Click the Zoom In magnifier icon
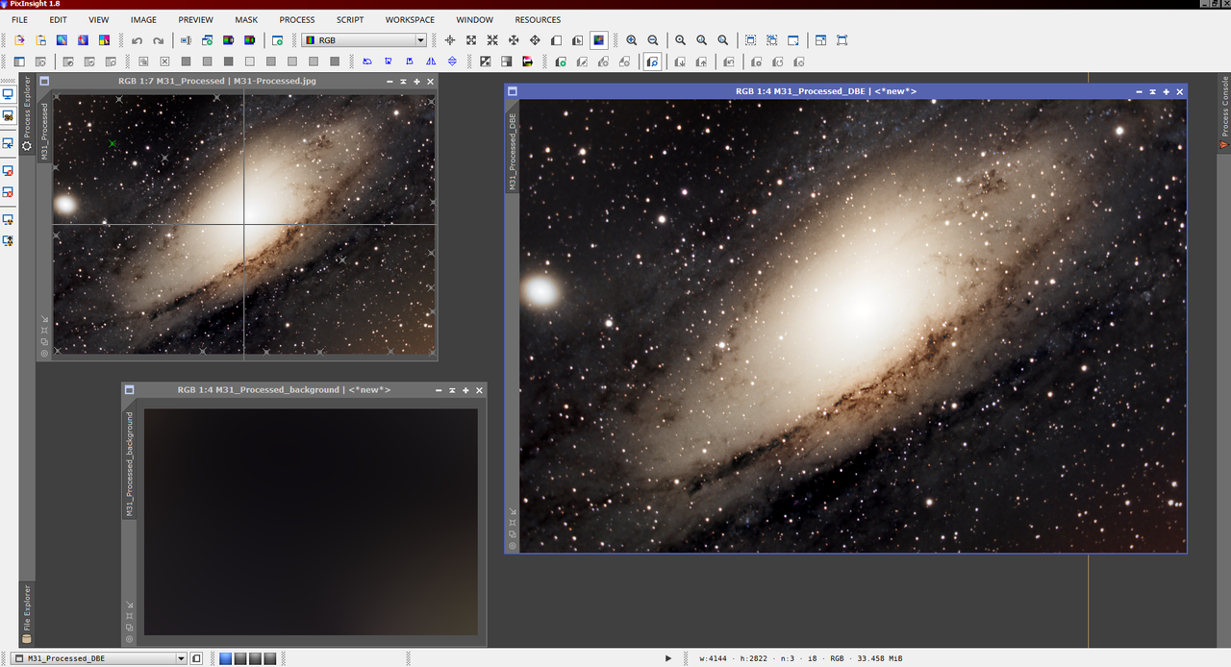The width and height of the screenshot is (1231, 667). point(632,40)
